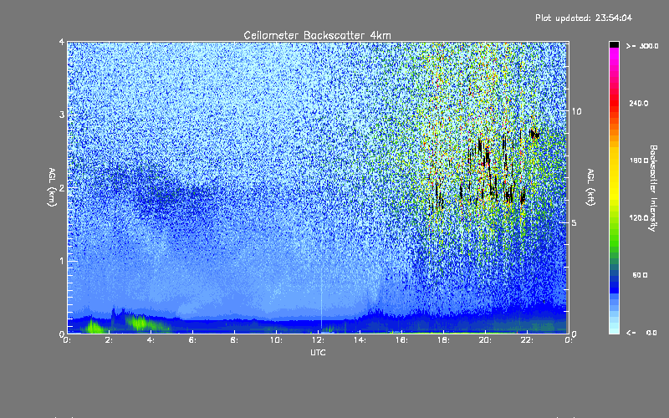Click the '5' tick on kft axis
The width and height of the screenshot is (669, 418).
click(x=574, y=222)
